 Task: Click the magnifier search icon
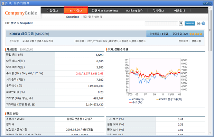click(181, 24)
